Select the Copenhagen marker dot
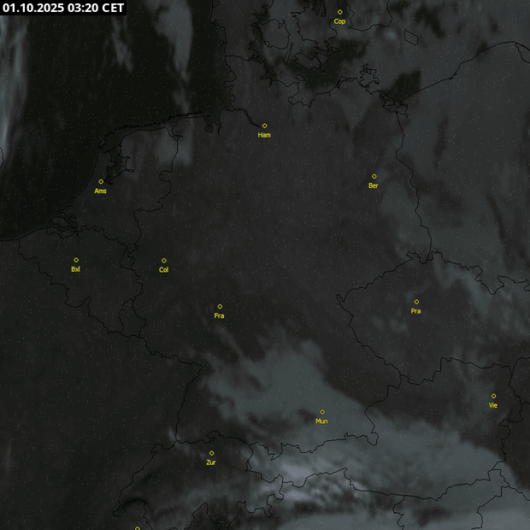 (339, 12)
